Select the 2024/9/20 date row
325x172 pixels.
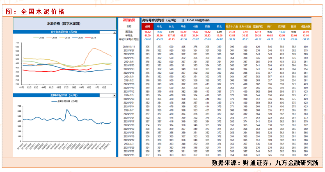(129, 54)
